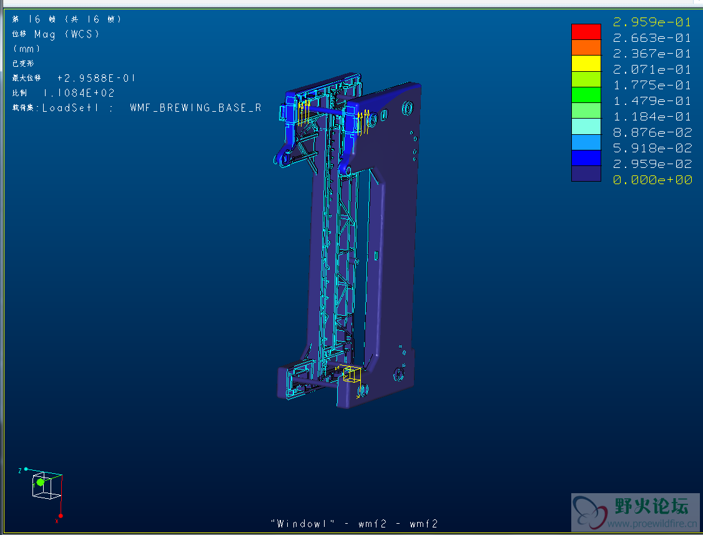Click the Mag (WCS) displacement label
Viewport: 703px width, 535px height.
tap(67, 34)
